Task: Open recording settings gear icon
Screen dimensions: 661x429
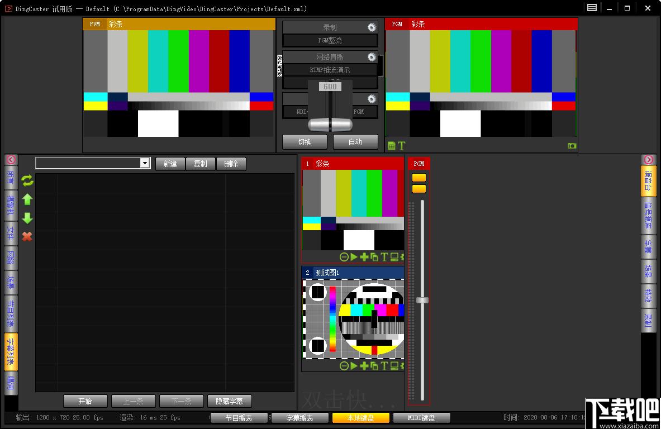Action: pos(372,27)
